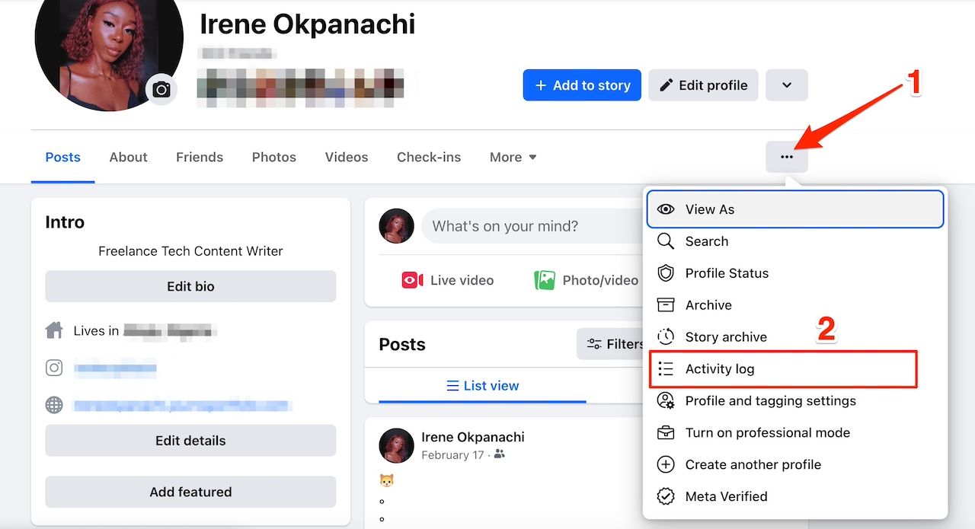Click the website globe icon in Intro
This screenshot has height=529, width=975.
pos(54,405)
